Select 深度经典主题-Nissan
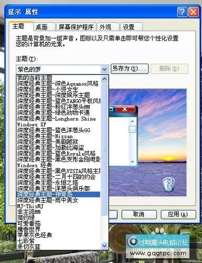 click(x=58, y=136)
